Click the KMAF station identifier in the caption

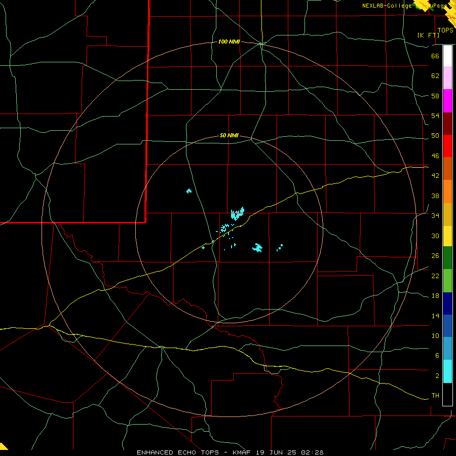point(242,452)
